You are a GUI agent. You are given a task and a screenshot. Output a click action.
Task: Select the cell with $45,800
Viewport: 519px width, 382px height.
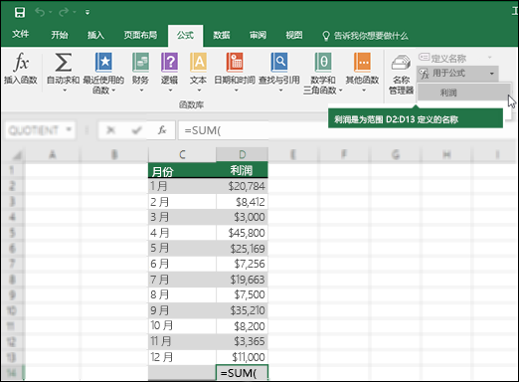pos(242,233)
